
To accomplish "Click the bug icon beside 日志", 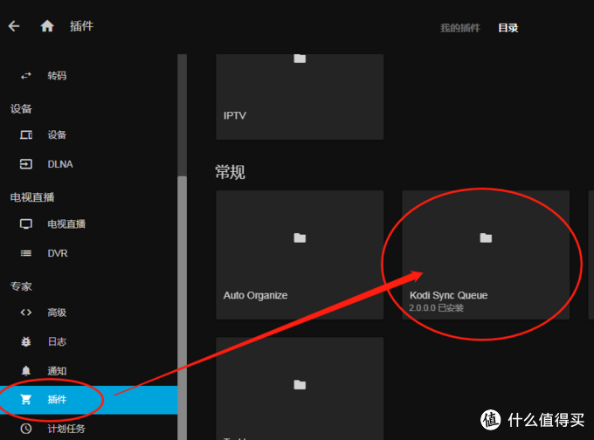I will [x=25, y=341].
